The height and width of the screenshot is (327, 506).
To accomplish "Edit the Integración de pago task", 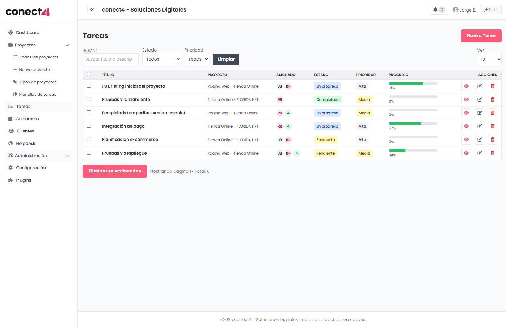I will (480, 126).
